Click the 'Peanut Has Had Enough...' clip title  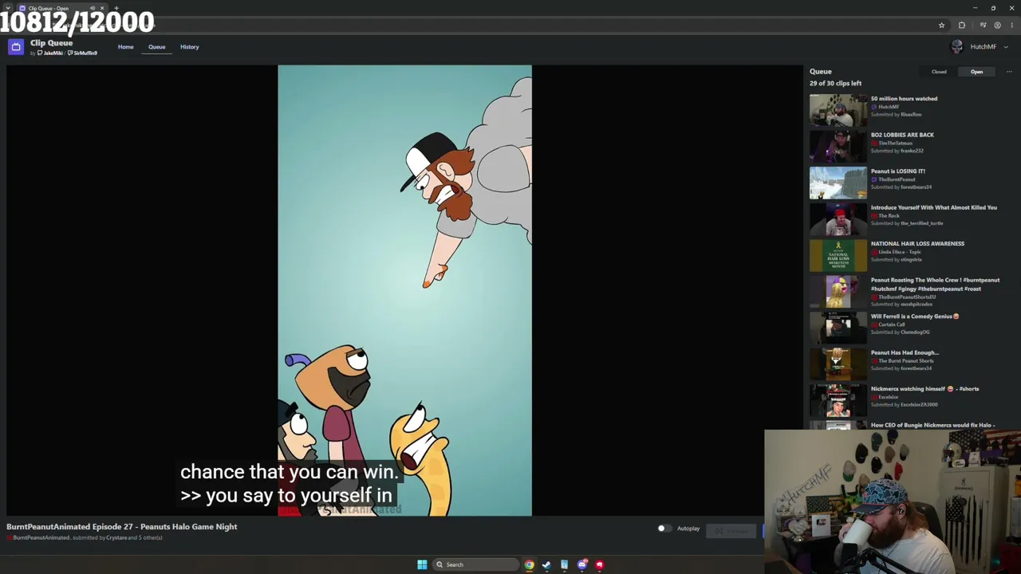click(905, 352)
